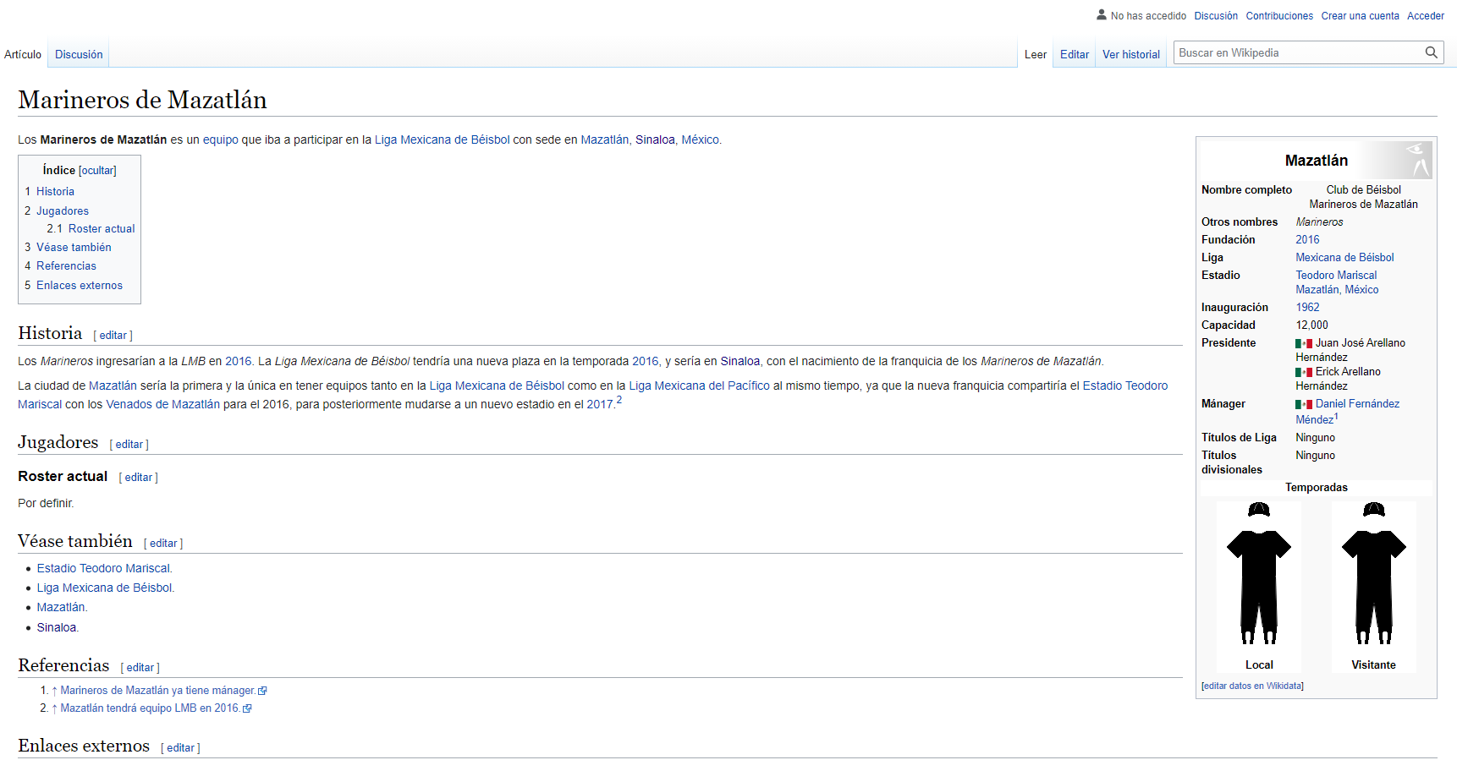Edit the Jugadores section
Viewport: 1457px width, 760px height.
click(129, 445)
